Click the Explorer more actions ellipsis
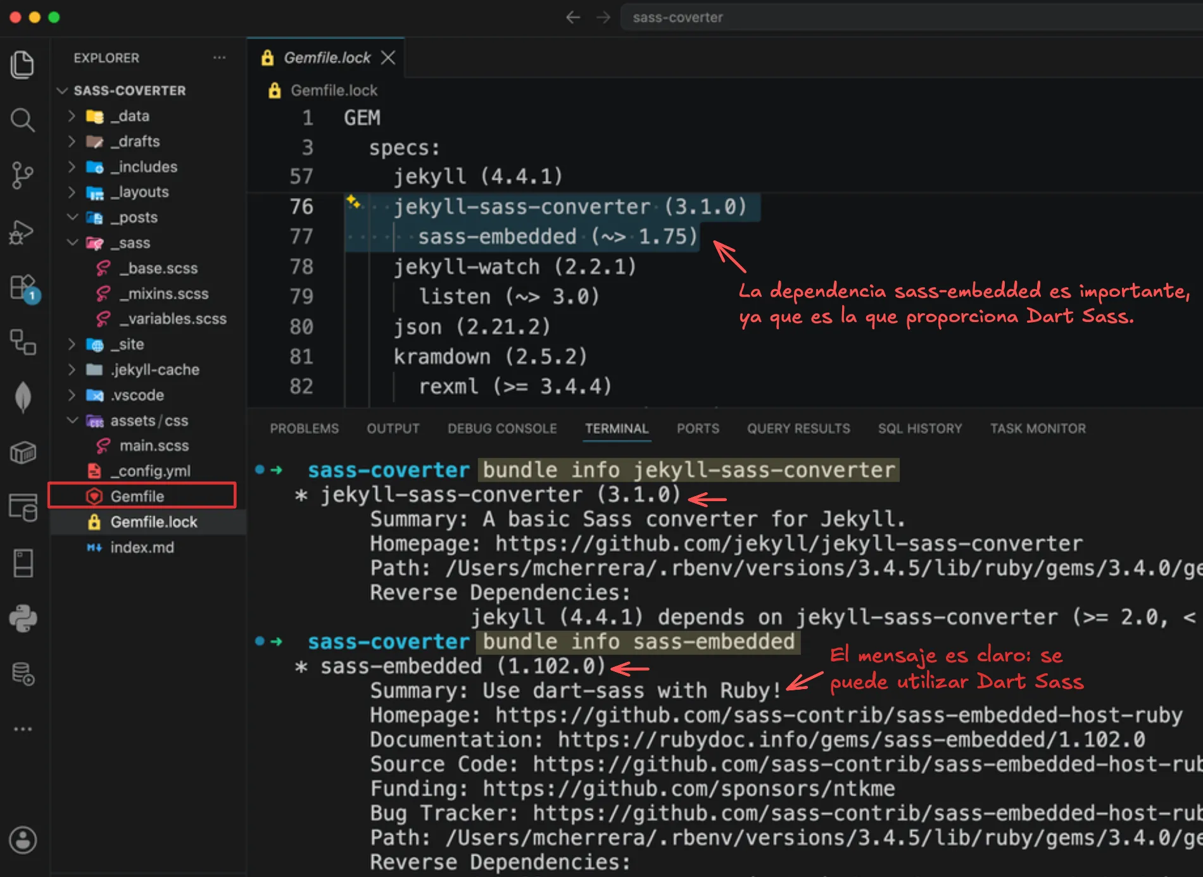 click(x=219, y=58)
